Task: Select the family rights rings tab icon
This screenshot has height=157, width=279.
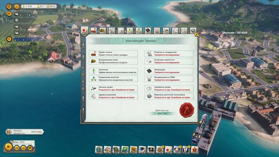Action: coord(184,31)
